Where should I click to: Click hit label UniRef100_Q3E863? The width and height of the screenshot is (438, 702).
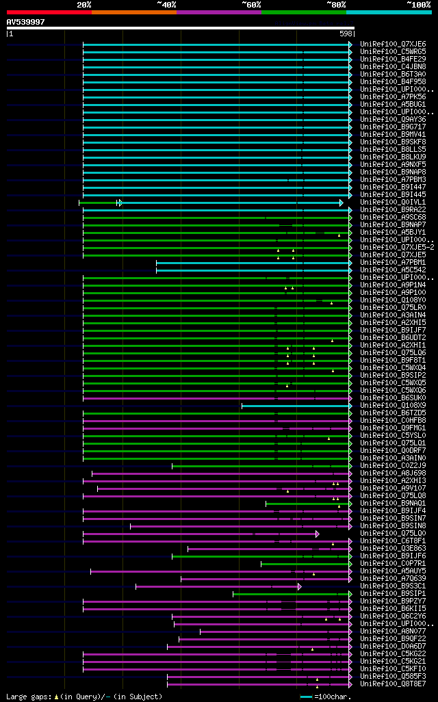pyautogui.click(x=394, y=549)
